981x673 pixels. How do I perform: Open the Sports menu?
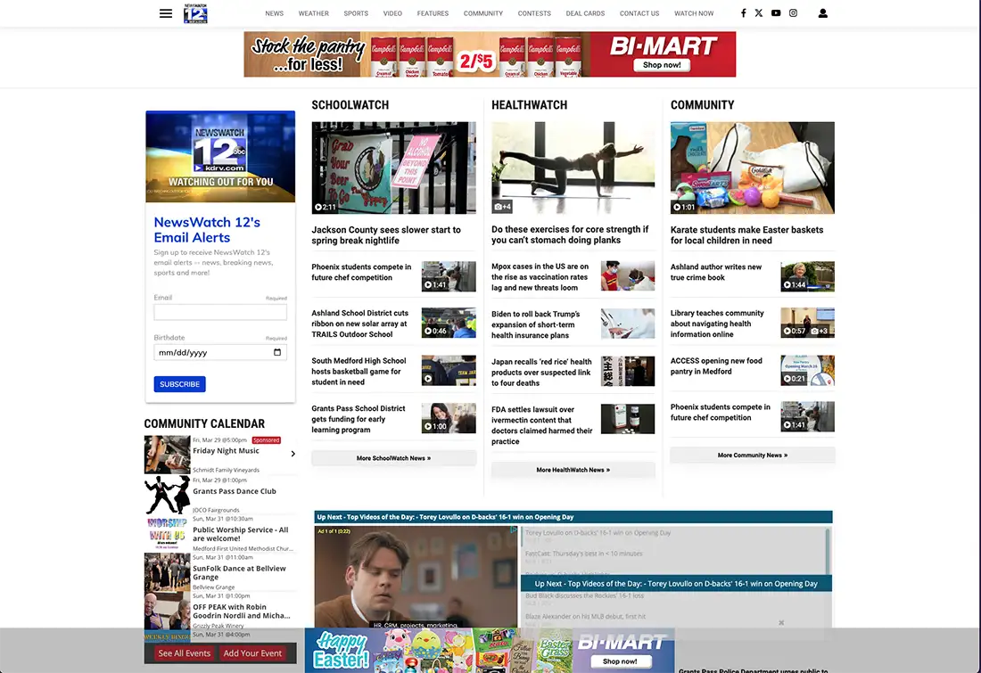(x=356, y=13)
